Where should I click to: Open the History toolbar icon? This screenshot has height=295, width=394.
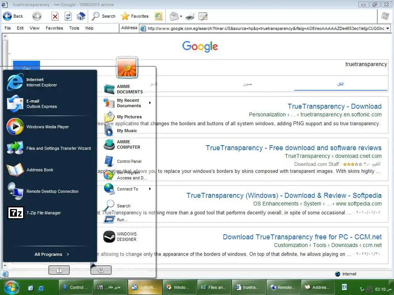(159, 16)
